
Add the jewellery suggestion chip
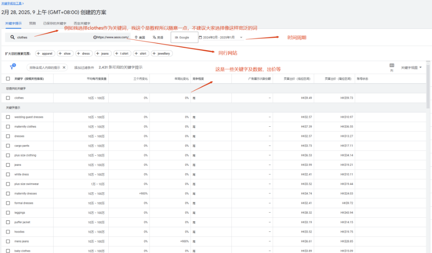point(162,53)
